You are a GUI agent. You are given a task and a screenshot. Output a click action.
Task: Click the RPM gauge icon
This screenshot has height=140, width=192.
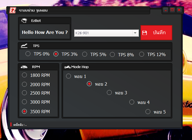coord(24,67)
